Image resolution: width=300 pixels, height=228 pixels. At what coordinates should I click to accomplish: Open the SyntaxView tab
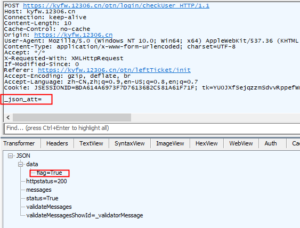point(129,143)
